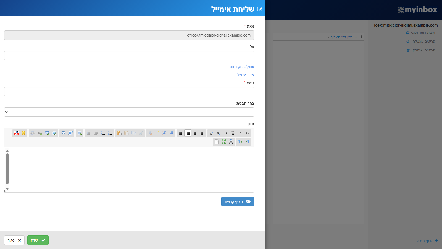Tick the select-all checkbox in the inbox list
The image size is (442, 249).
pos(360,37)
